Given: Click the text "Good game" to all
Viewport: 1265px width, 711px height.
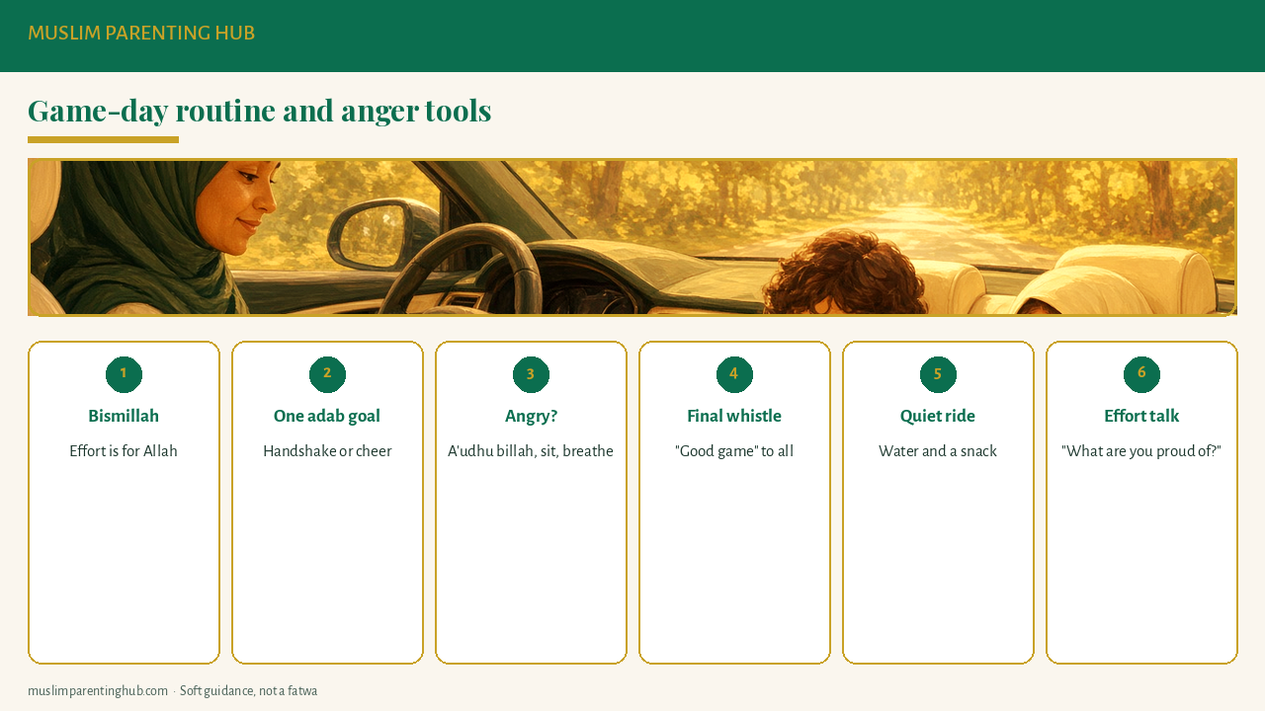Looking at the screenshot, I should [734, 451].
